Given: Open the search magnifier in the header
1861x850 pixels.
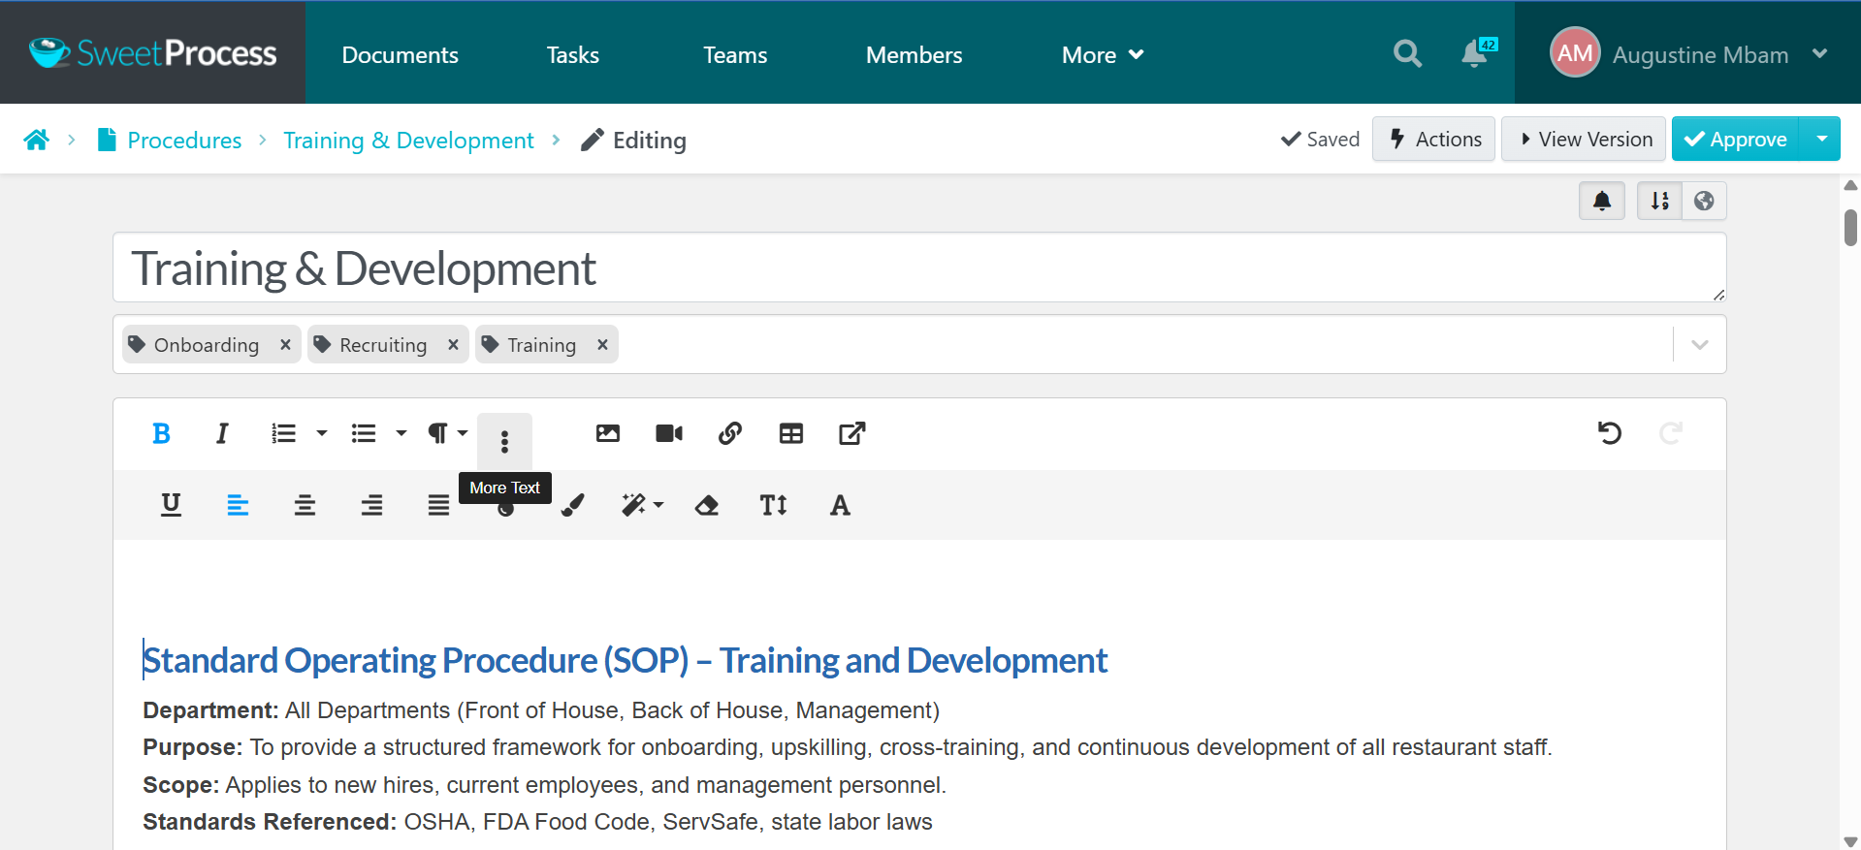Looking at the screenshot, I should [1407, 53].
